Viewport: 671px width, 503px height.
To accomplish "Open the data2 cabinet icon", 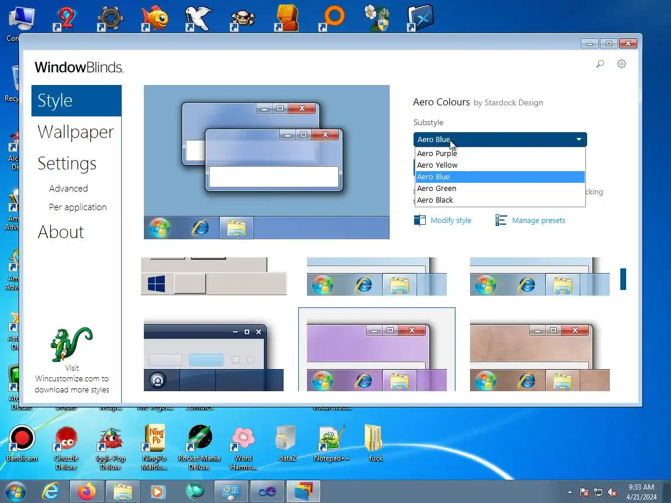I will pyautogui.click(x=287, y=443).
